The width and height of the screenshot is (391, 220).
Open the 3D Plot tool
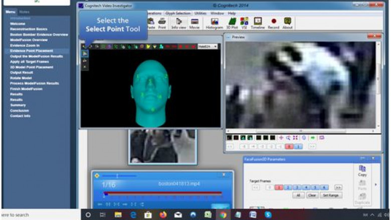click(x=232, y=23)
